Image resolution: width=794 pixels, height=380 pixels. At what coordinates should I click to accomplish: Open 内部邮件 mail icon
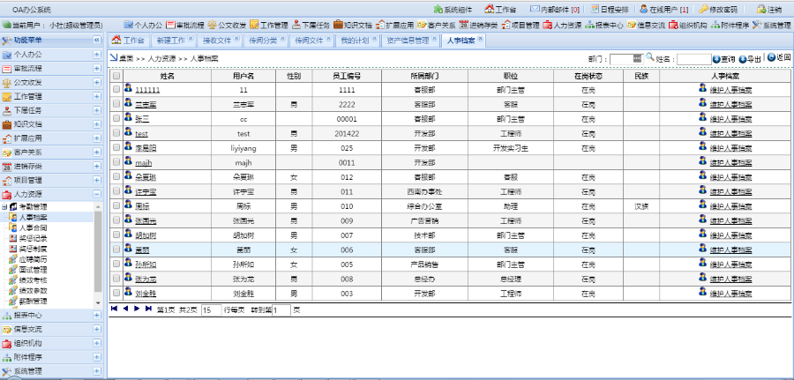pos(535,9)
